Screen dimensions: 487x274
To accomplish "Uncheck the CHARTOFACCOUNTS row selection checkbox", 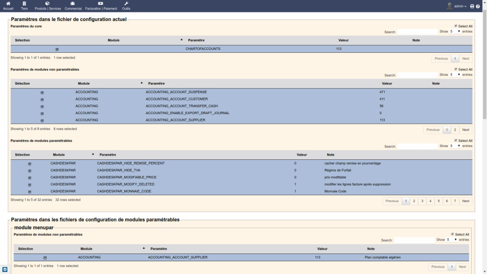I will (x=57, y=49).
